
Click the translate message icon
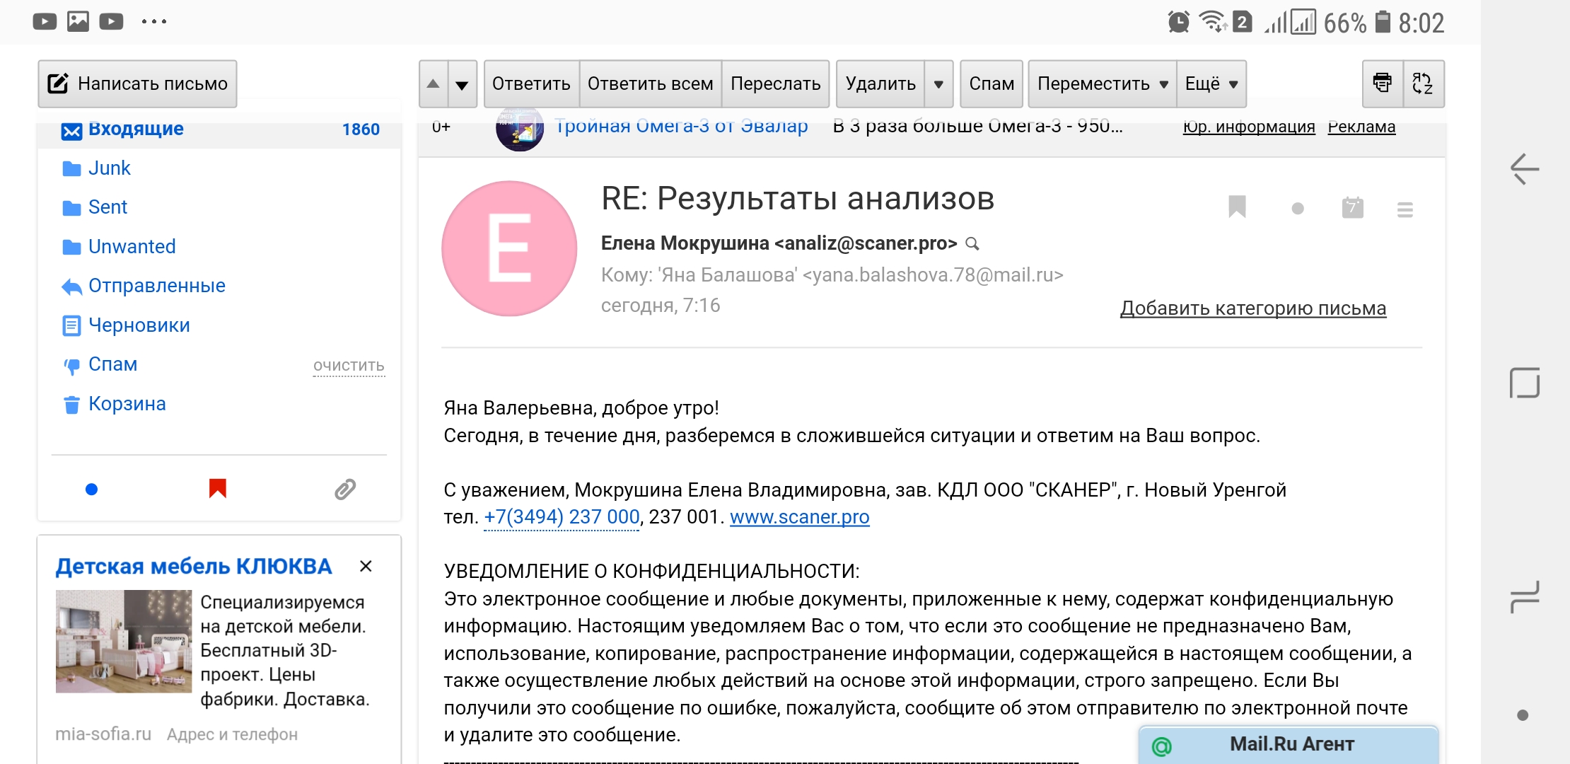coord(1422,83)
